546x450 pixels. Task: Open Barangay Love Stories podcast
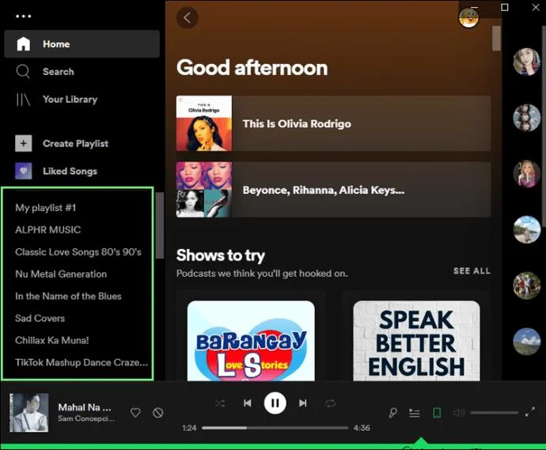[251, 341]
